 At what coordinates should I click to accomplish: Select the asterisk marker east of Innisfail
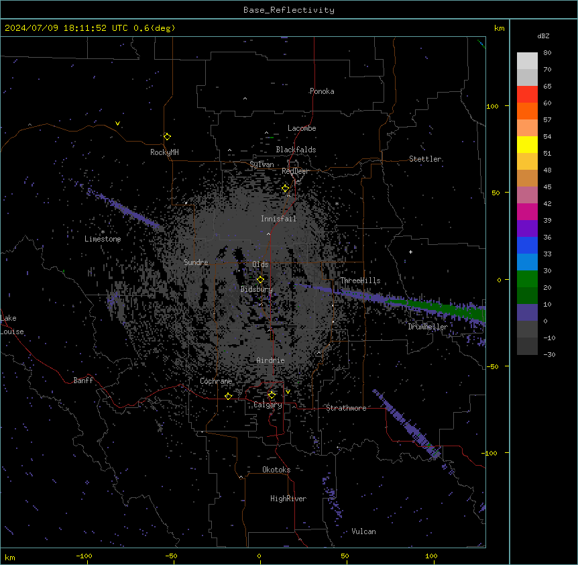[x=337, y=203]
